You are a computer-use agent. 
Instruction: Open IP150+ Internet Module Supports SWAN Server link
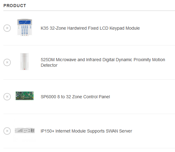pyautogui.click(x=86, y=131)
